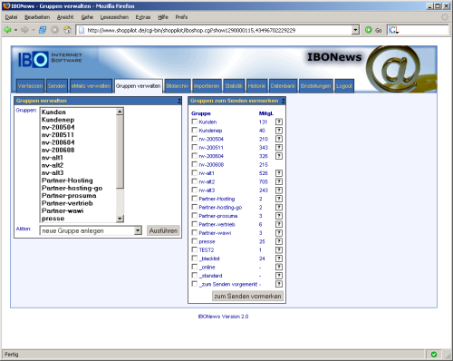The width and height of the screenshot is (453, 361).
Task: Click the green Go button icon
Action: pos(369,30)
